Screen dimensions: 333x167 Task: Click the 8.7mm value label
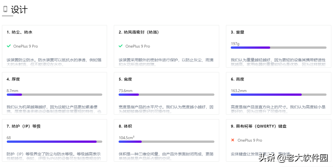point(12,91)
